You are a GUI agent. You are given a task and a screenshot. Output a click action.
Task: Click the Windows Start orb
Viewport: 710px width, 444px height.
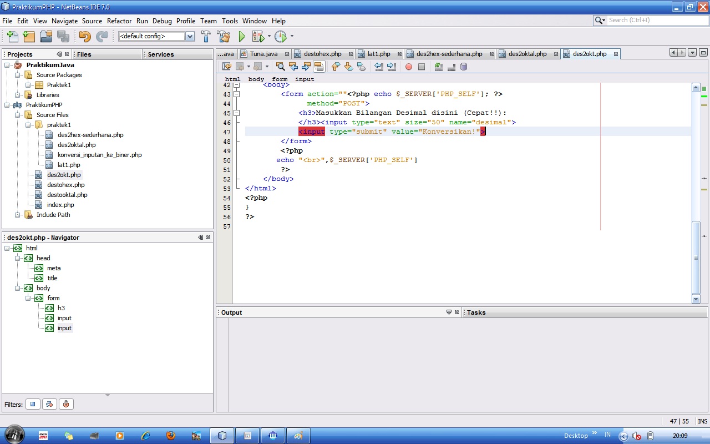[14, 435]
